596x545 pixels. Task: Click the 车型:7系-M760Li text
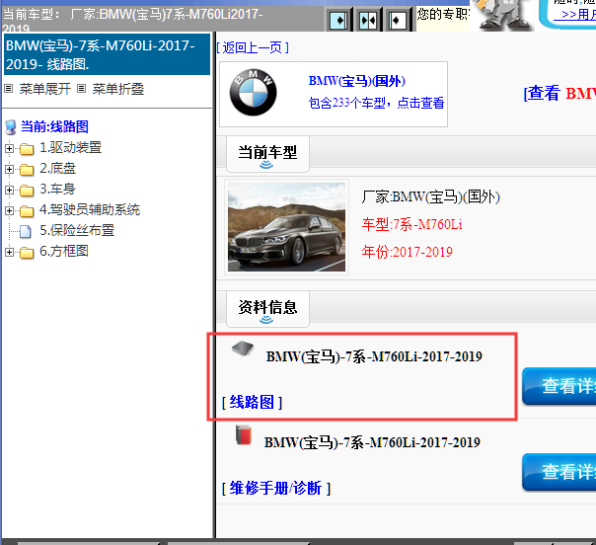412,224
